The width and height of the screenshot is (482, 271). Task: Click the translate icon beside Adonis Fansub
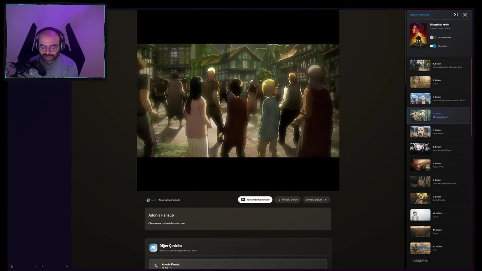156,266
